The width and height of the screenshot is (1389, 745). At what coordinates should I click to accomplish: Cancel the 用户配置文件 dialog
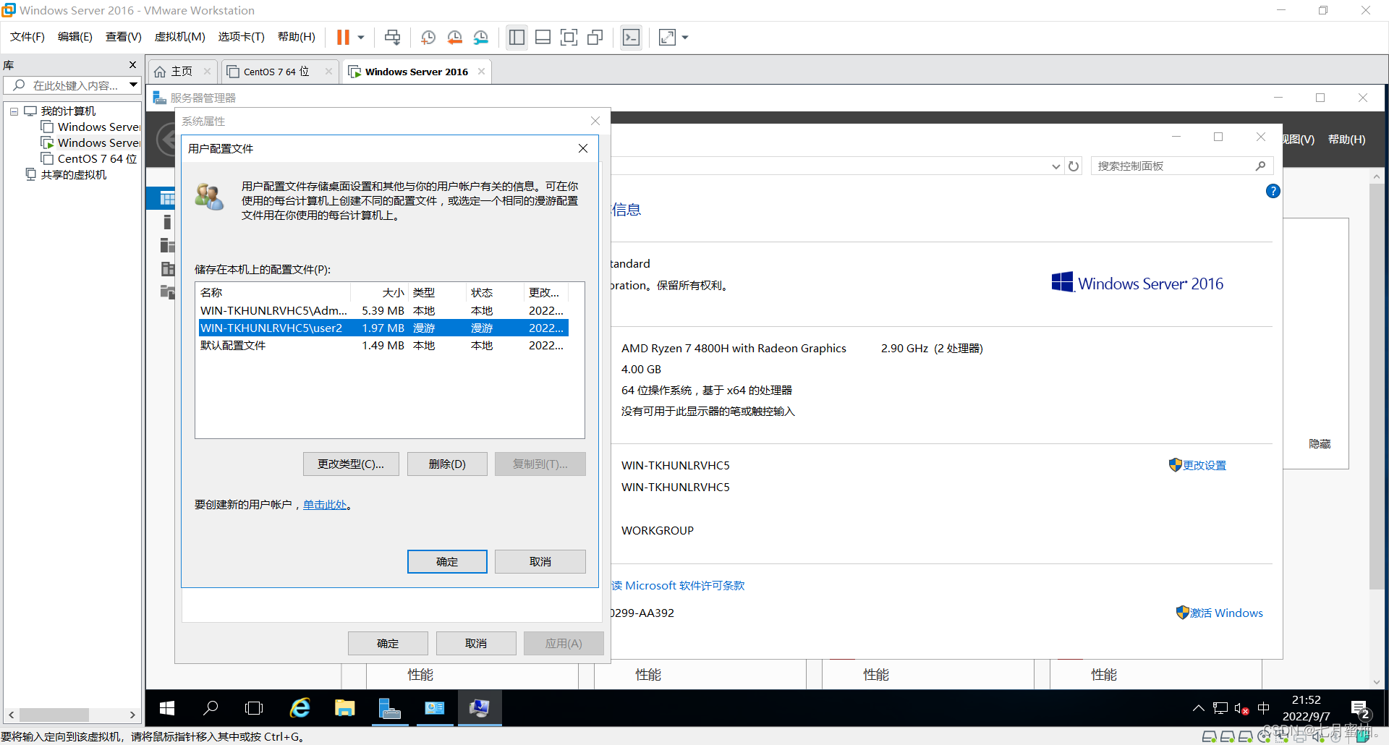[540, 562]
